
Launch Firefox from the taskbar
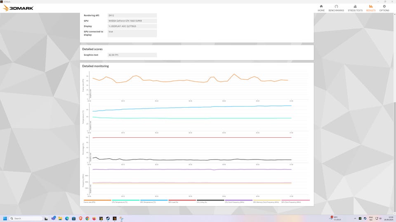94,218
